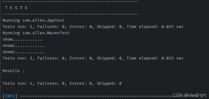This screenshot has width=209, height=99.
Task: Click the CSDN @AllenBright watermark
Action: coord(190,95)
